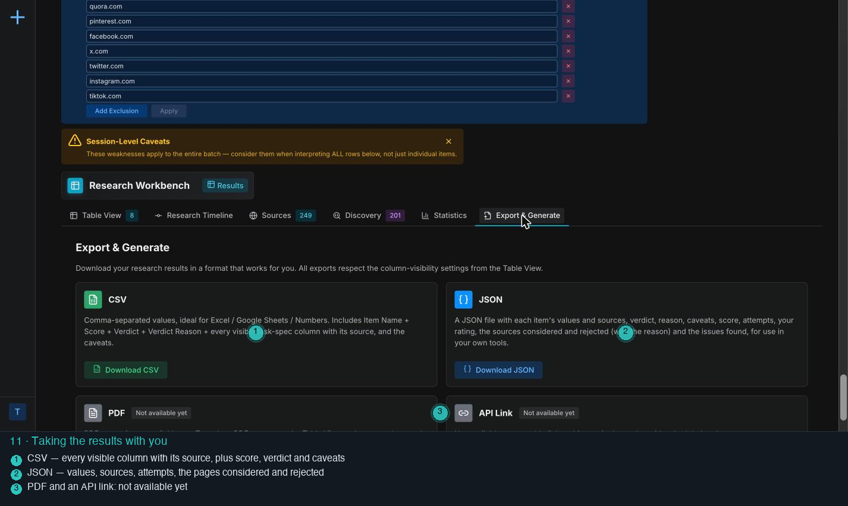Remove the instagram.com exclusion
Screen dimensions: 848x506
coord(568,81)
